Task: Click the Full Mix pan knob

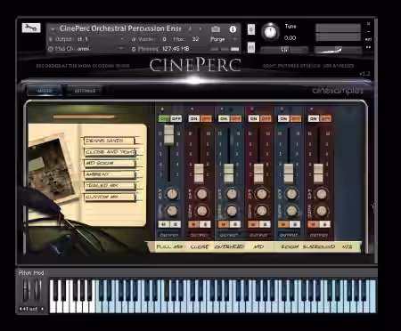Action: tap(172, 194)
